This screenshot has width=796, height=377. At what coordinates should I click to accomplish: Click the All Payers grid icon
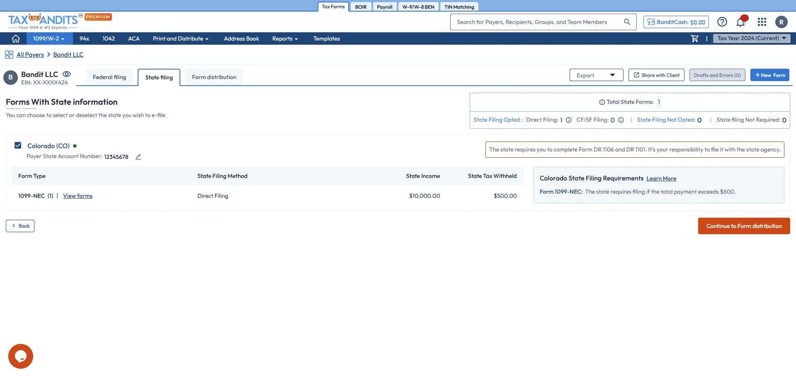pyautogui.click(x=9, y=55)
